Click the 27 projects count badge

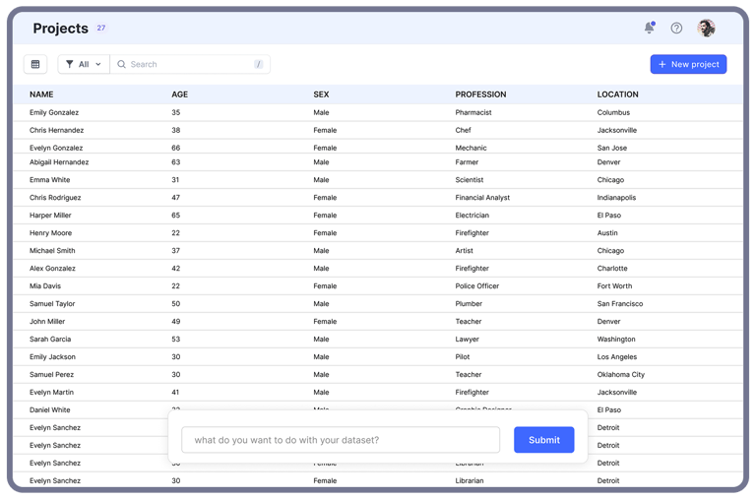click(101, 29)
